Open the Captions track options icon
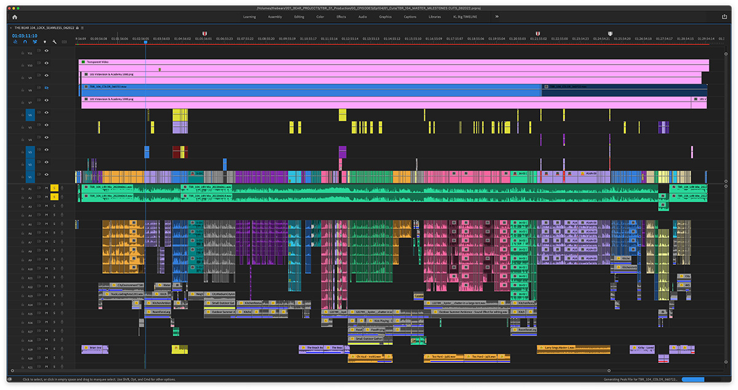Image resolution: width=738 pixels, height=390 pixels. (x=64, y=42)
